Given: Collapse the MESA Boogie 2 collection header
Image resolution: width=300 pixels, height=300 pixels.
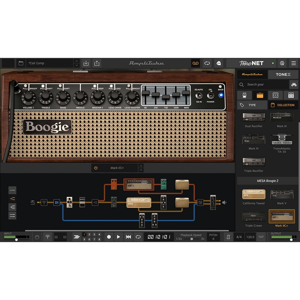Looking at the screenshot, I should [268, 181].
